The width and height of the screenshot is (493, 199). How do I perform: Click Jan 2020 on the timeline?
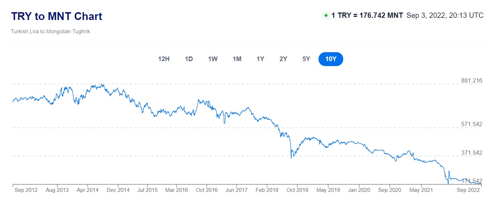tap(359, 190)
